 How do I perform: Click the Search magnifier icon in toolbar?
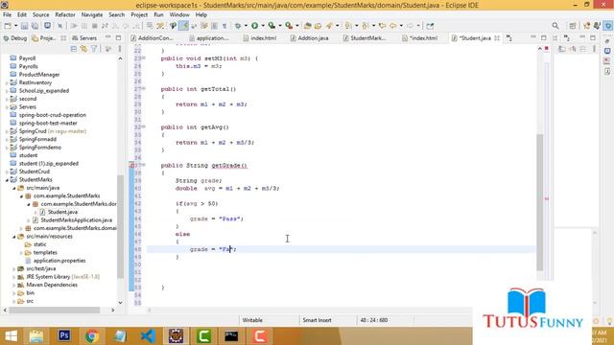pos(555,26)
